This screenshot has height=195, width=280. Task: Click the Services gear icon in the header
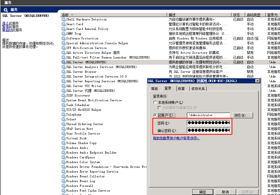pyautogui.click(x=6, y=10)
